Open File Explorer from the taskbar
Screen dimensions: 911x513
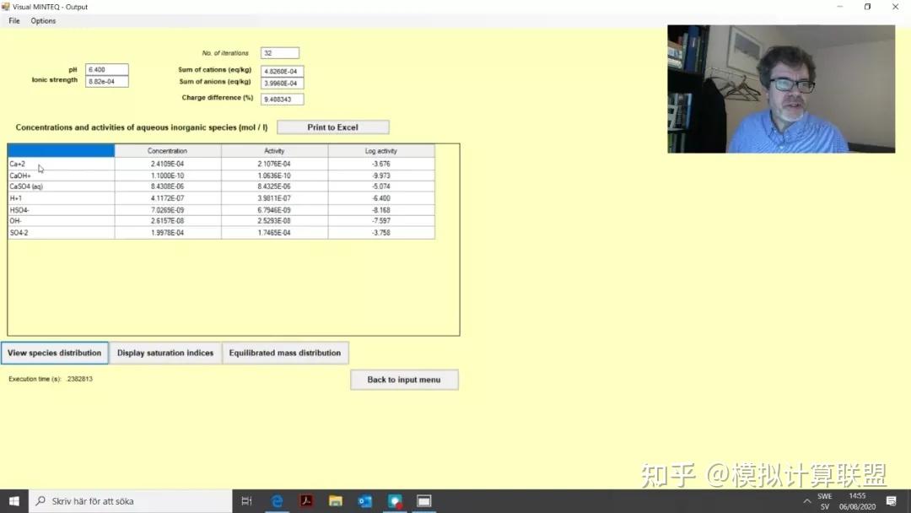point(336,500)
